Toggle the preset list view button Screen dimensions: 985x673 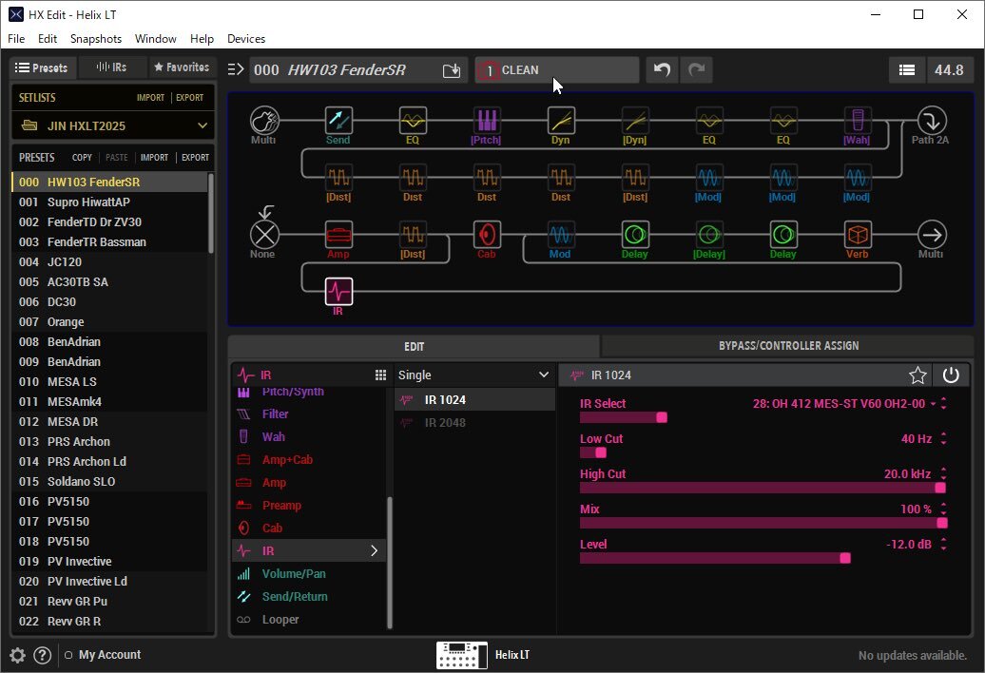click(907, 70)
